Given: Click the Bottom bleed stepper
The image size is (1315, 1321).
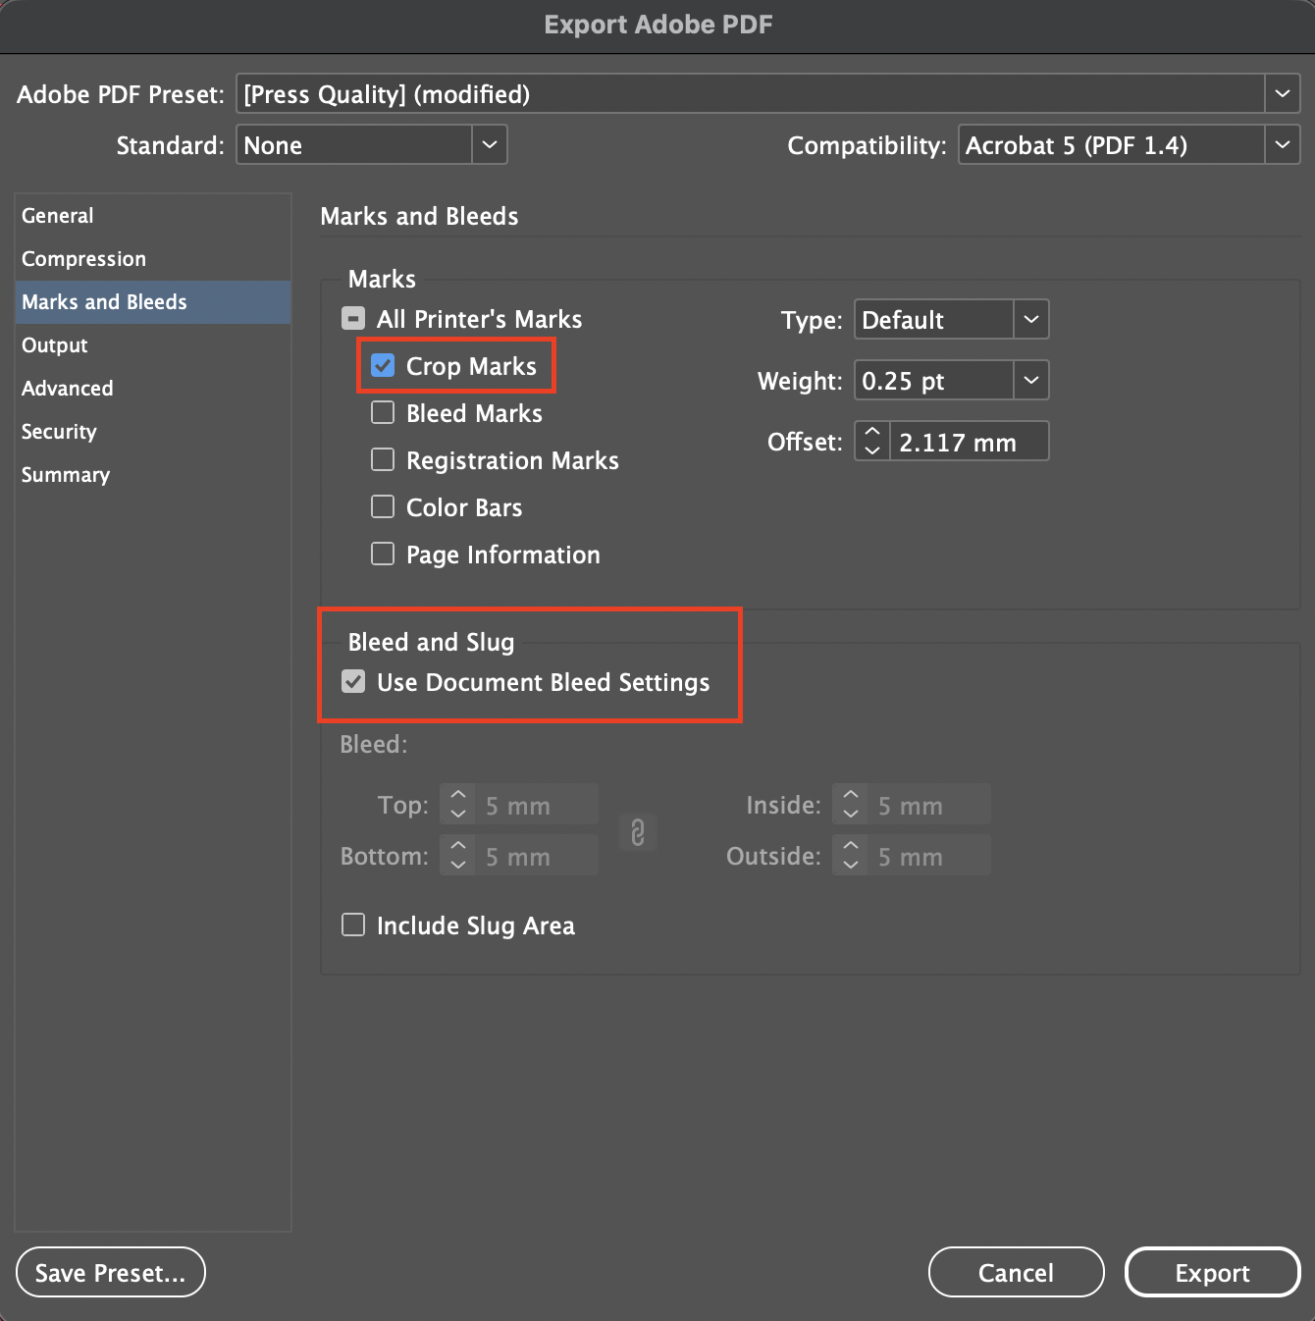Looking at the screenshot, I should point(457,856).
